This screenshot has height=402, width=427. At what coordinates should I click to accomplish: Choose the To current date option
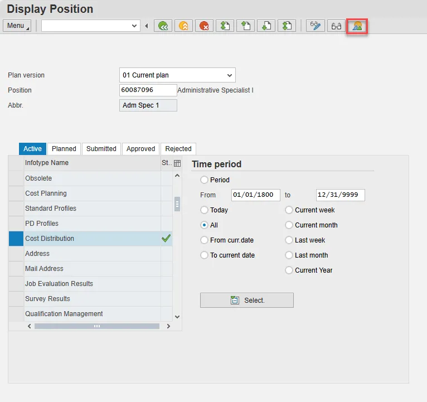point(204,255)
